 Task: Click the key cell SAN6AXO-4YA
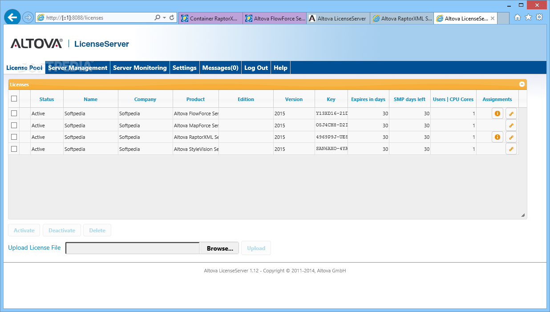point(332,149)
